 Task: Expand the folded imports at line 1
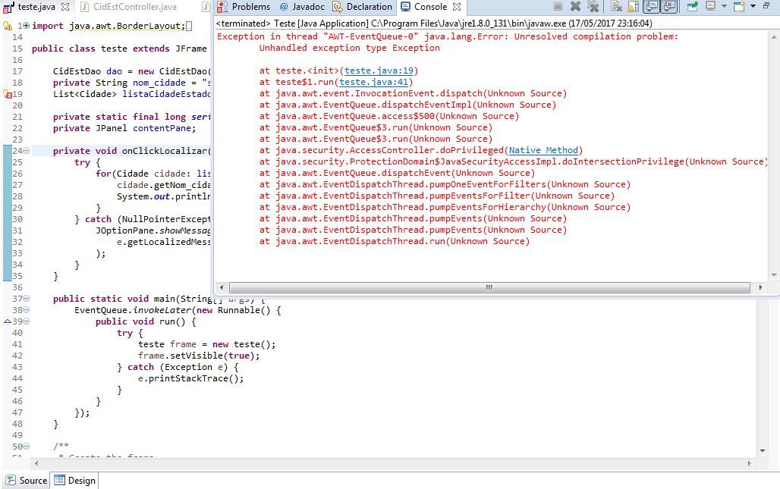tap(26, 26)
